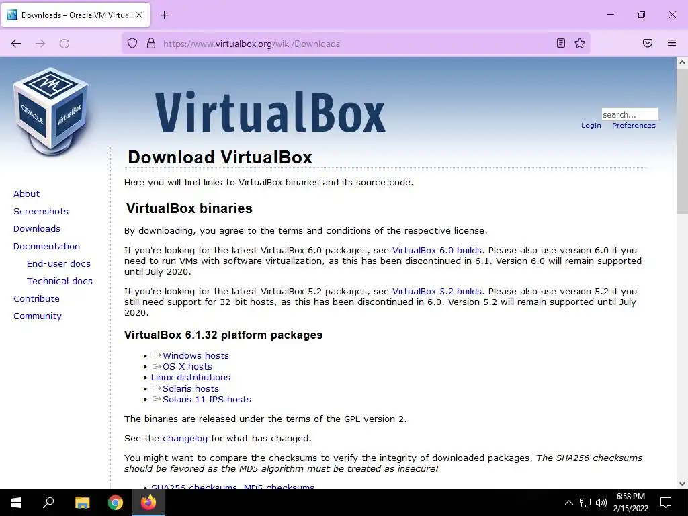
Task: Select Downloads in the sidebar
Action: point(37,229)
